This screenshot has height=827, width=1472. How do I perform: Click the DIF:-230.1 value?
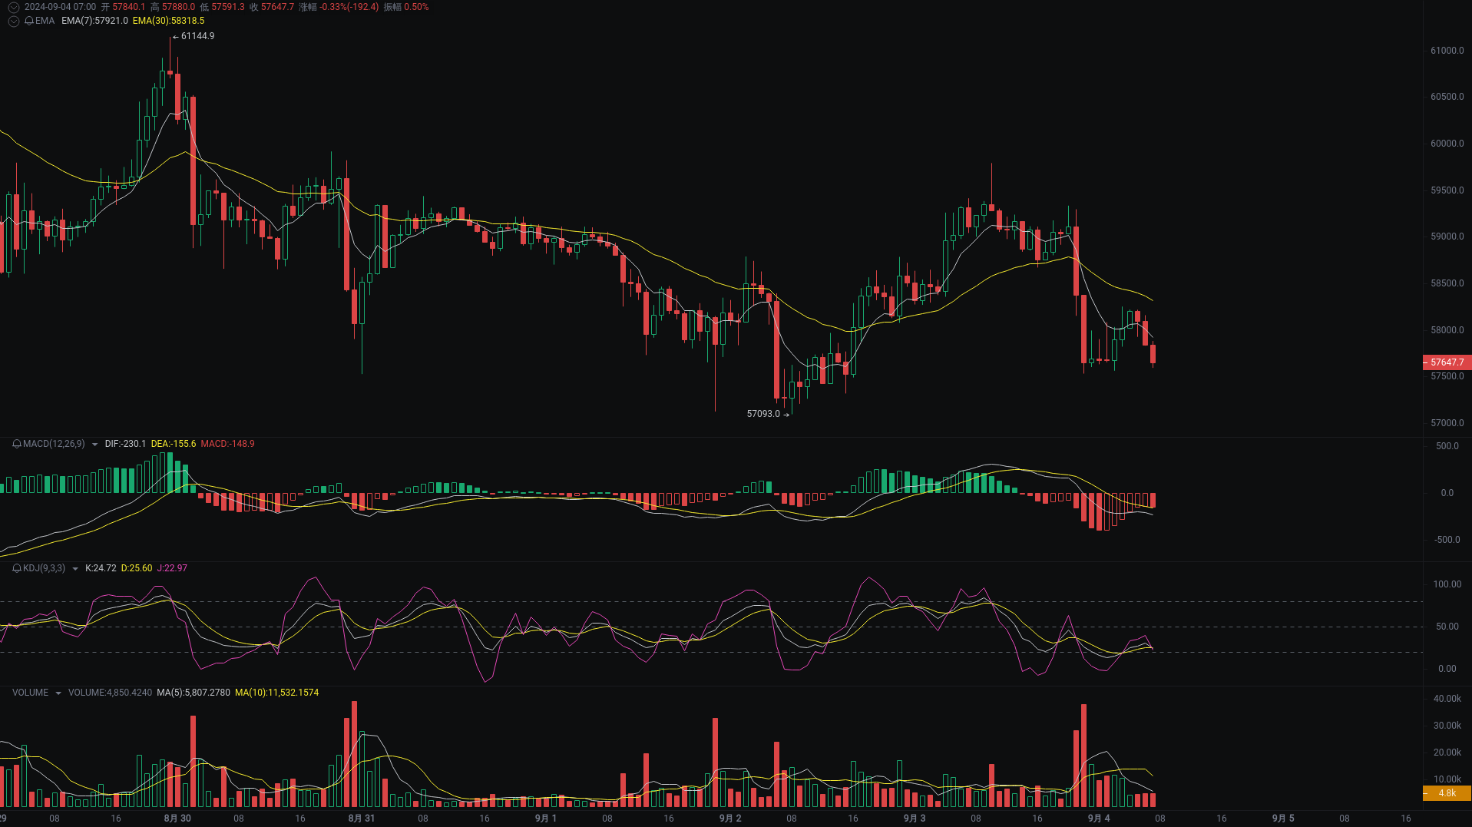[x=126, y=444]
